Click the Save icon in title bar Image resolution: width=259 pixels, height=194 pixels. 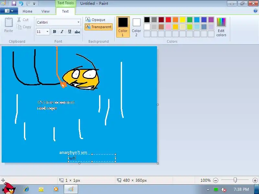click(14, 3)
